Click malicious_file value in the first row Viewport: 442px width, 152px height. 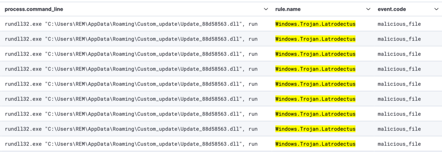[x=399, y=24]
